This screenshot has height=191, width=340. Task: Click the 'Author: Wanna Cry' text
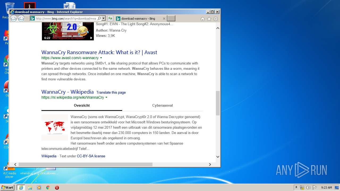pyautogui.click(x=111, y=30)
